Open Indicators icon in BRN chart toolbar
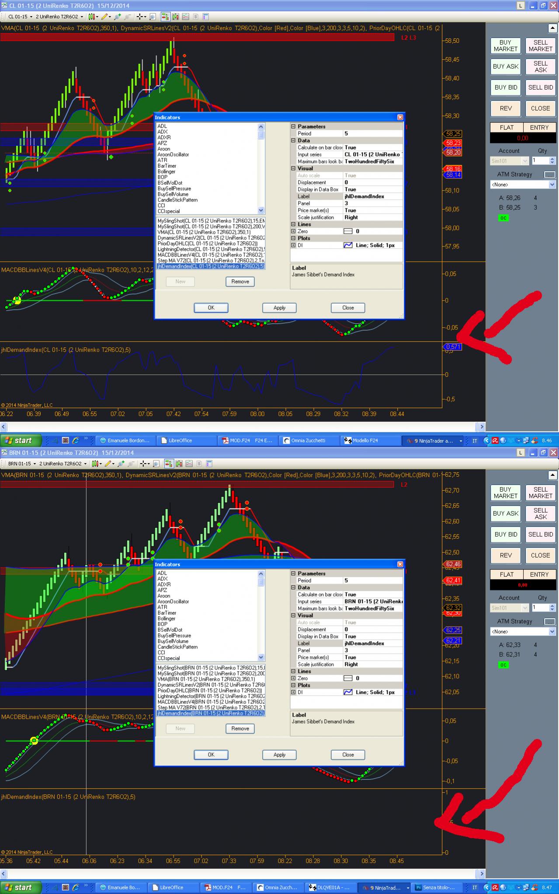The height and width of the screenshot is (894, 559). (189, 464)
